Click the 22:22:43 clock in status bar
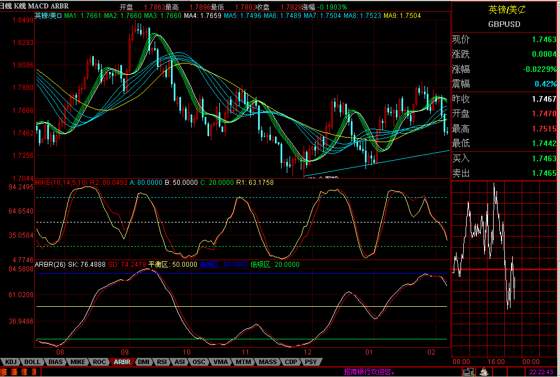Viewport: 560px width, 377px height. coord(541,372)
